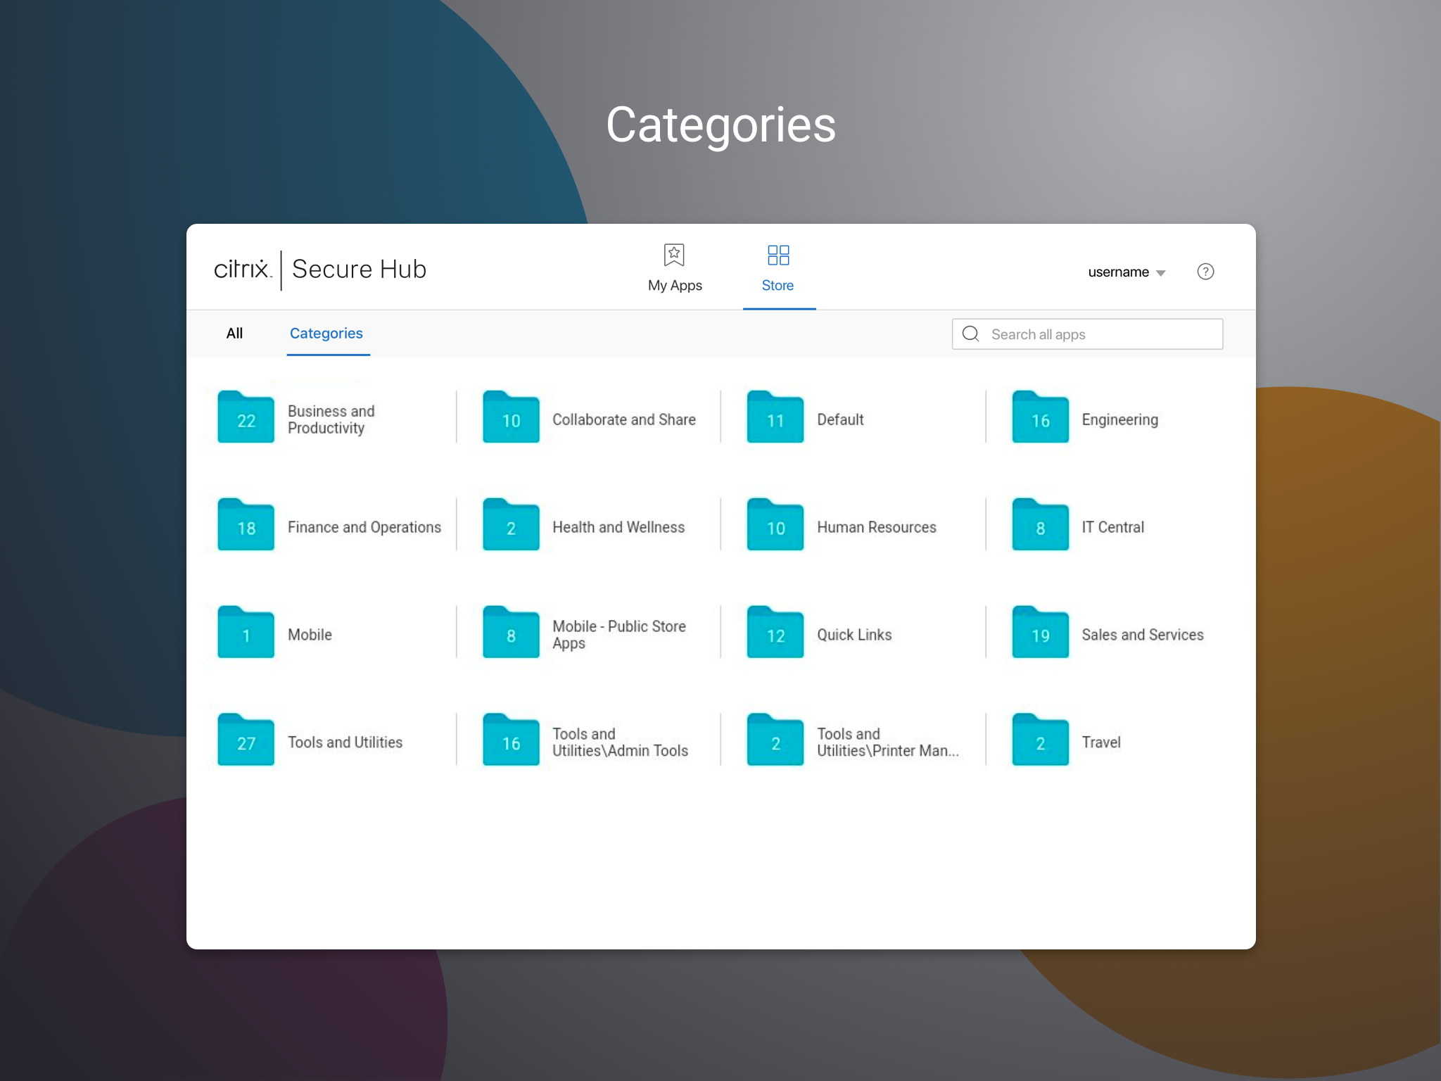Open the Mobile - Public Store Apps folder icon
The width and height of the screenshot is (1441, 1081).
(511, 632)
